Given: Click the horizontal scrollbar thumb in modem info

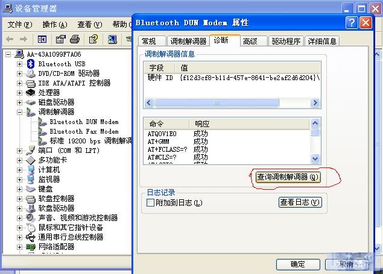Looking at the screenshot, I should (x=217, y=103).
